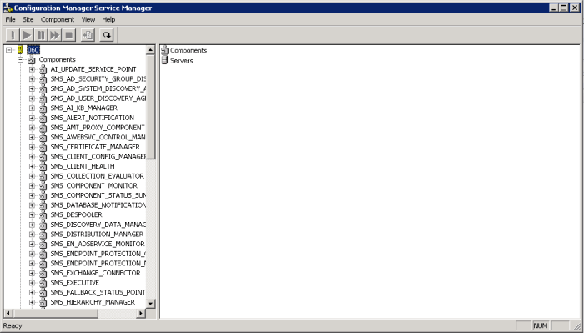Click the SMS_COMPONENT_MONITOR icon

(43, 185)
